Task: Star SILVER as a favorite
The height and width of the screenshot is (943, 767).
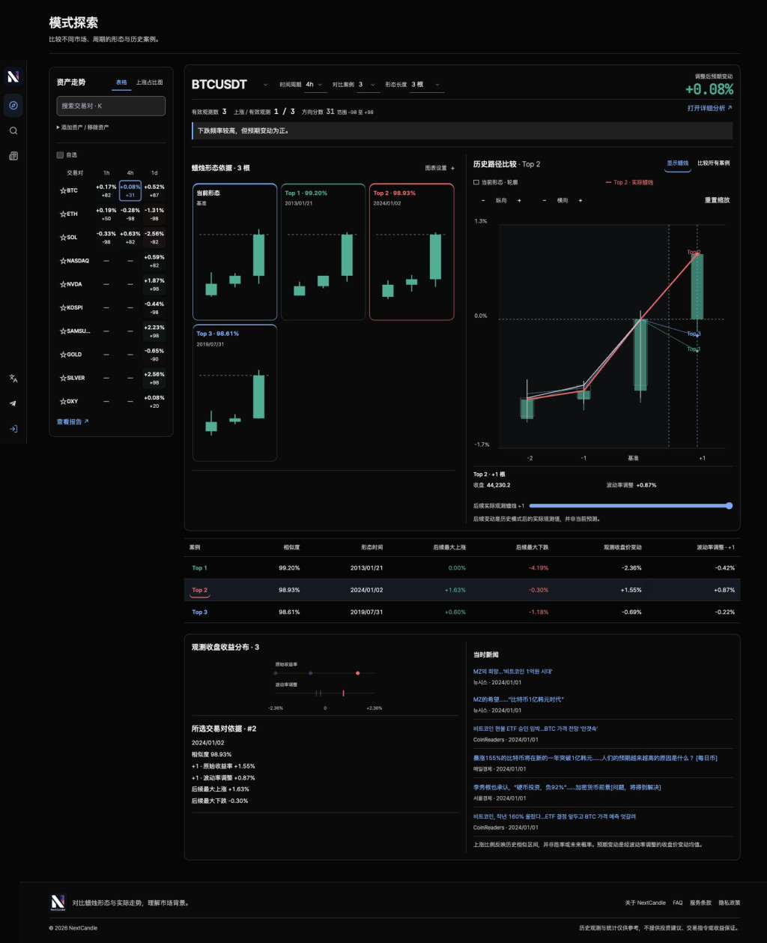Action: click(x=63, y=378)
